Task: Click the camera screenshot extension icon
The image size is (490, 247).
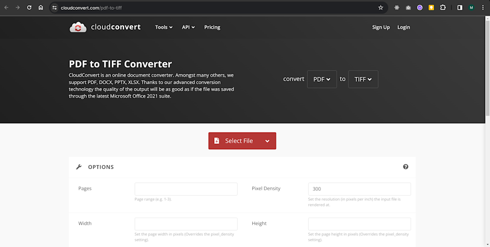Action: click(408, 8)
